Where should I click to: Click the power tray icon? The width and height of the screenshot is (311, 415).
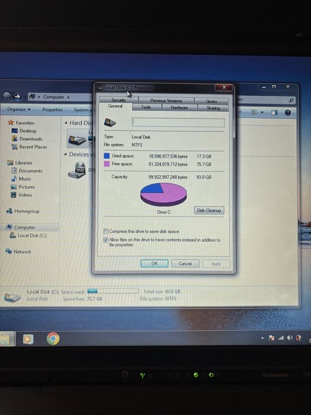[x=299, y=337]
